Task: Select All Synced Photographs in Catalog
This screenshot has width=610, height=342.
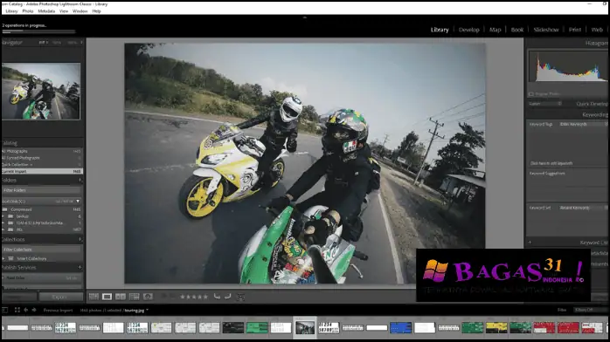Action: [x=42, y=158]
